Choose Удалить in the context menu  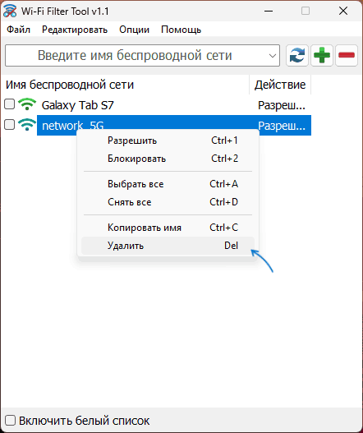168,246
